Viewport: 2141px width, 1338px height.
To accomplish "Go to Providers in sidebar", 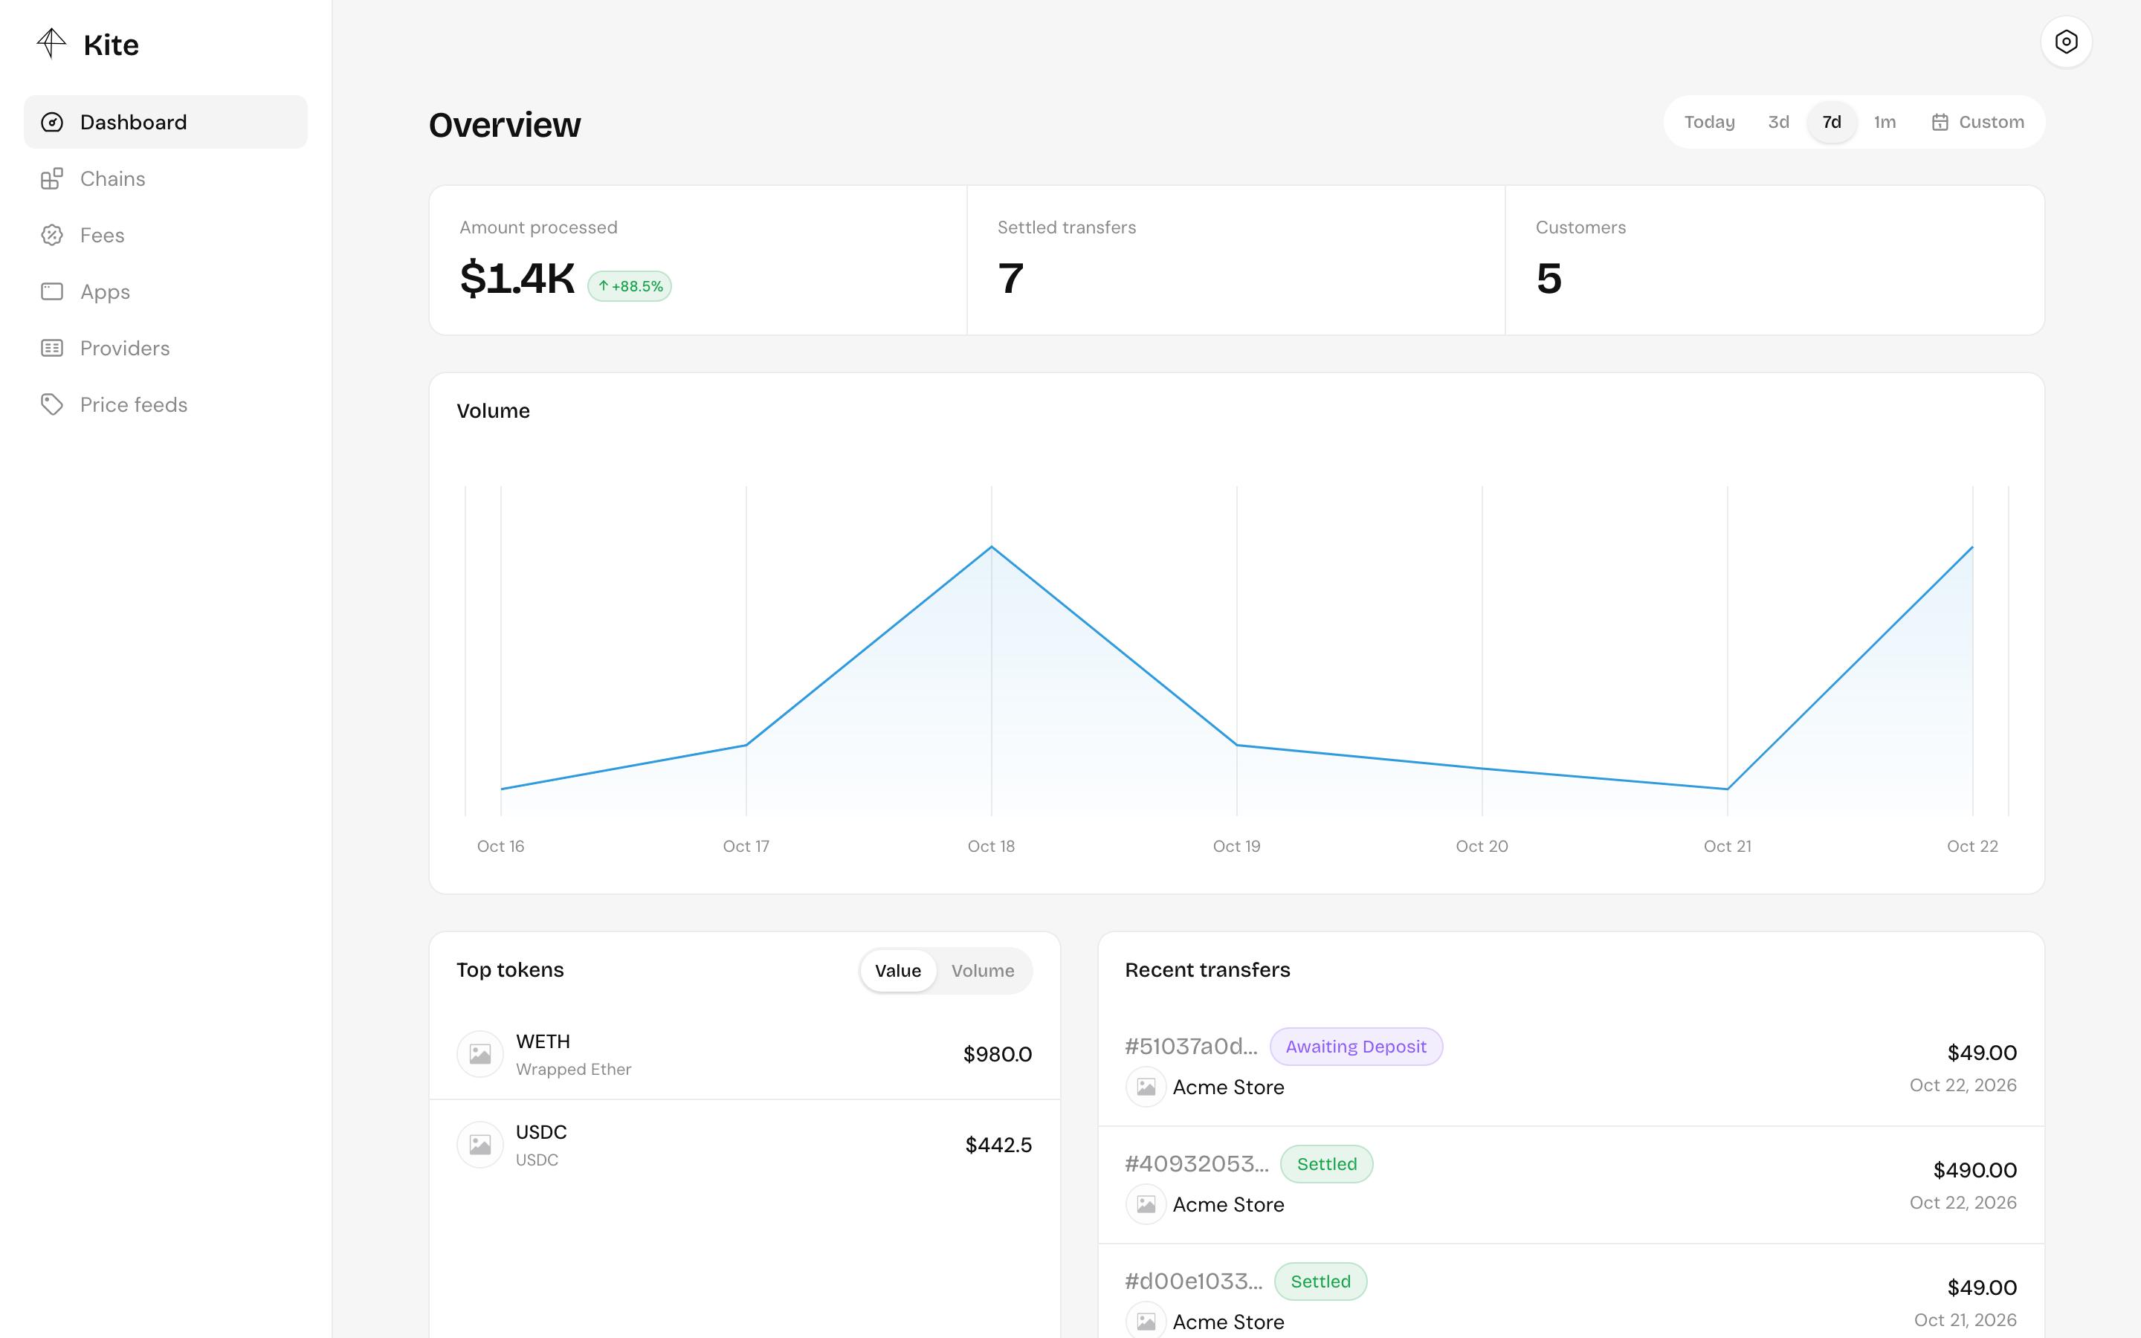I will (166, 349).
